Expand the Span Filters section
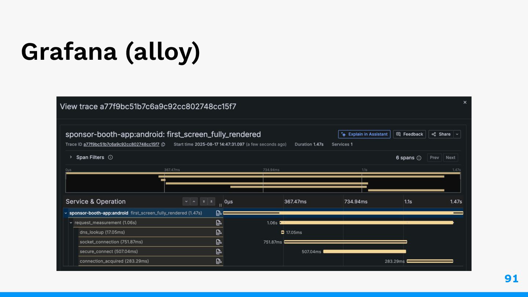Screen dimensions: 528x297 pyautogui.click(x=71, y=157)
